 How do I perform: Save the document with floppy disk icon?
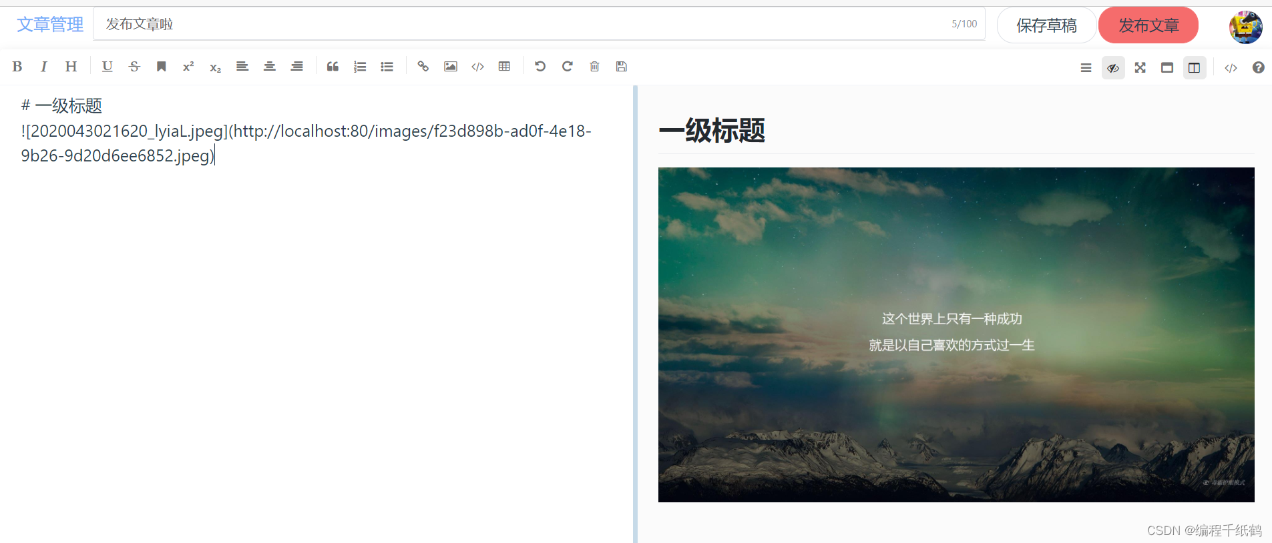click(x=622, y=66)
